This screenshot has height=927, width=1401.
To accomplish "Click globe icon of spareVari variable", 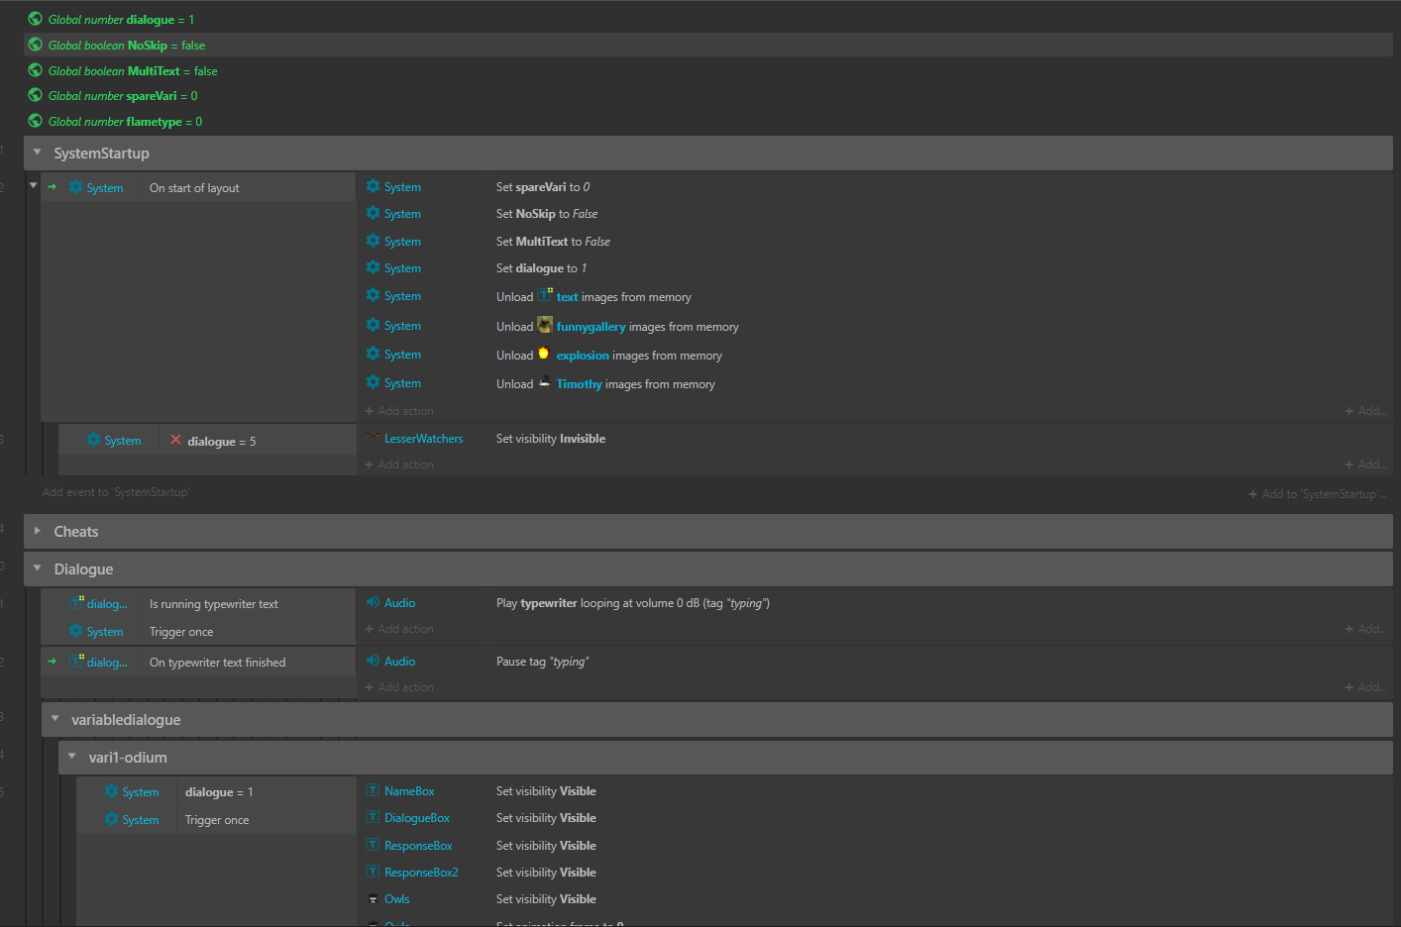I will tap(36, 95).
